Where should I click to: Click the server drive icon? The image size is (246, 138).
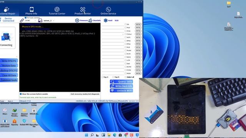click(x=40, y=20)
